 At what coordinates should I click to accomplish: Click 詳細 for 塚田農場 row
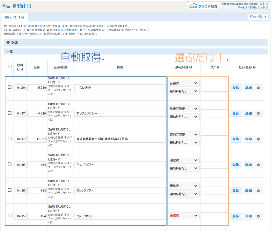point(248,139)
